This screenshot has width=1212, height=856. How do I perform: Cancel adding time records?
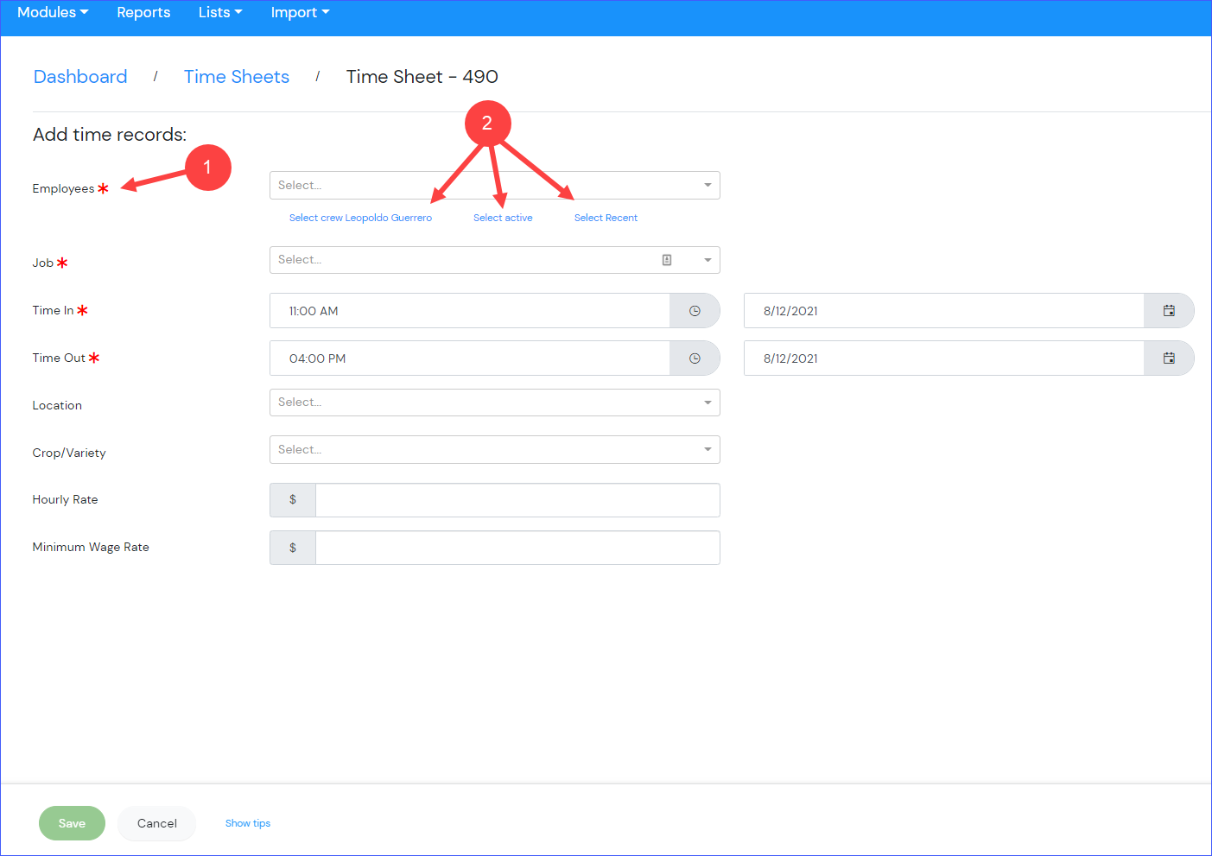tap(157, 823)
